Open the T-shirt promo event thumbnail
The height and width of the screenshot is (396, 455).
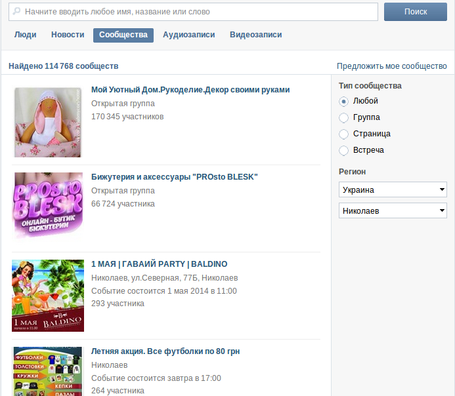(48, 371)
